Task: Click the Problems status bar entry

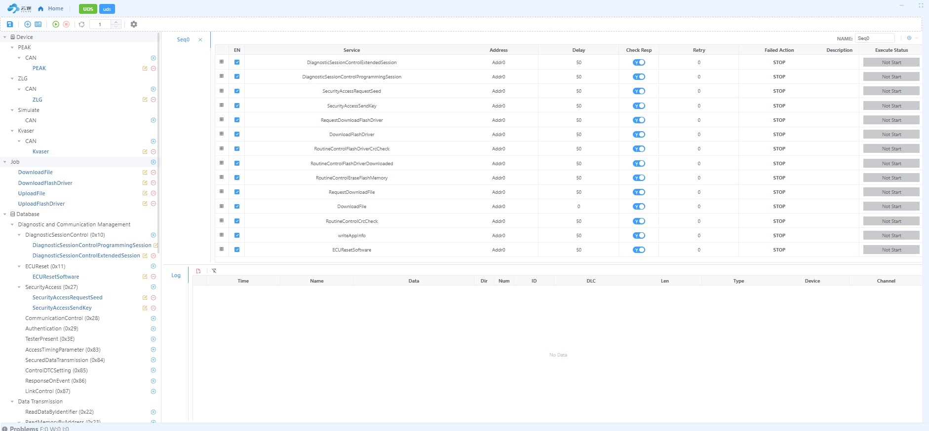Action: tap(35, 429)
